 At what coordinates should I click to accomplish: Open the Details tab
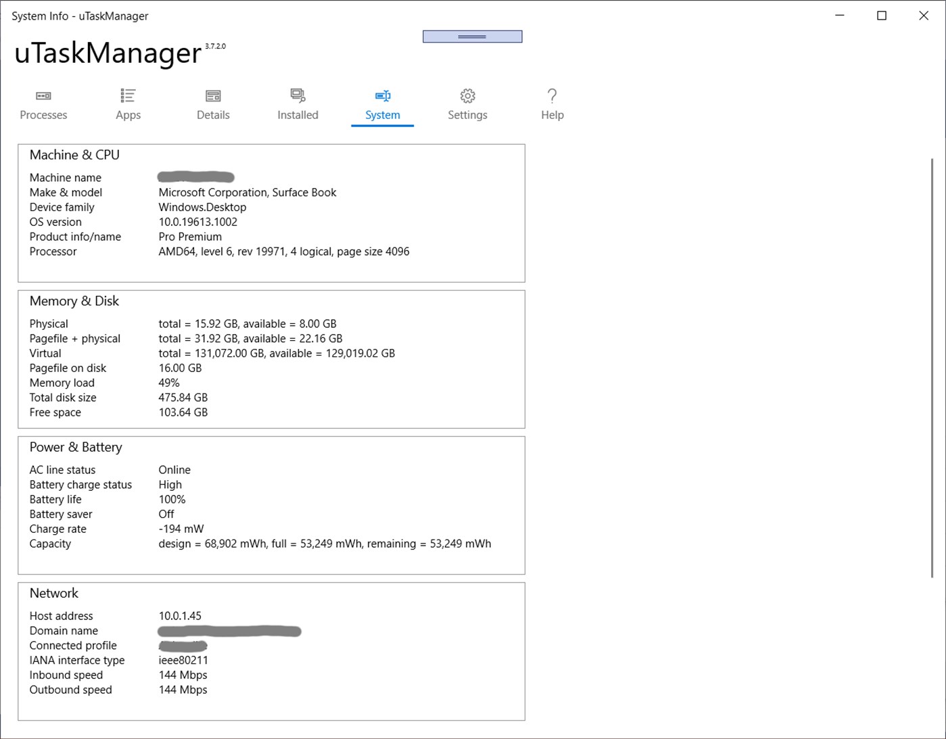pos(212,114)
